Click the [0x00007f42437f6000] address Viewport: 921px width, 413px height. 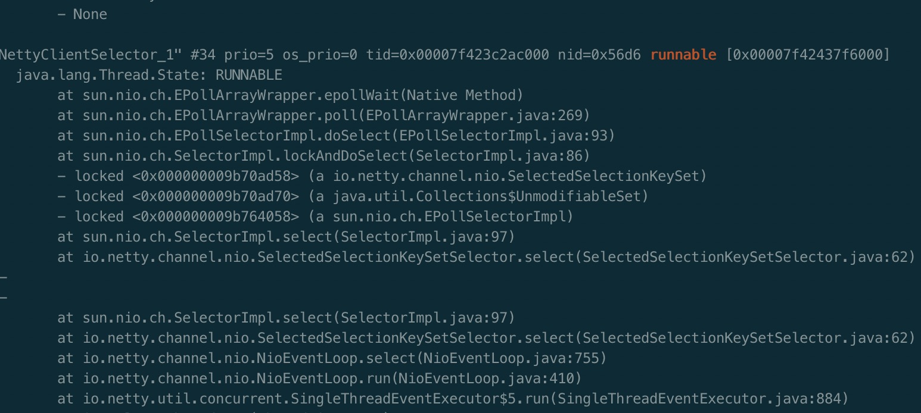[808, 55]
